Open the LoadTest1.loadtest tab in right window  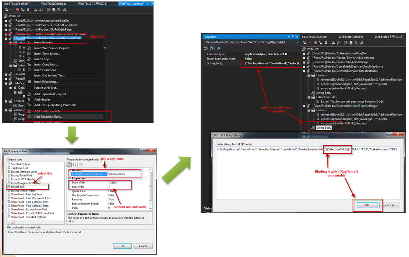[x=315, y=37]
